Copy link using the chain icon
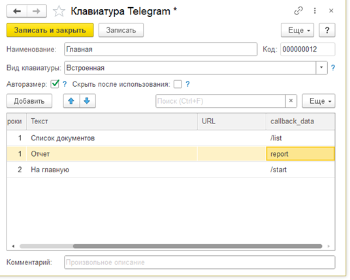The height and width of the screenshot is (280, 350). click(x=298, y=10)
